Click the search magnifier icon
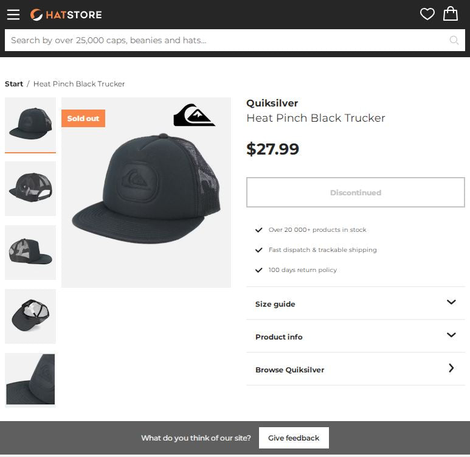 pyautogui.click(x=454, y=40)
